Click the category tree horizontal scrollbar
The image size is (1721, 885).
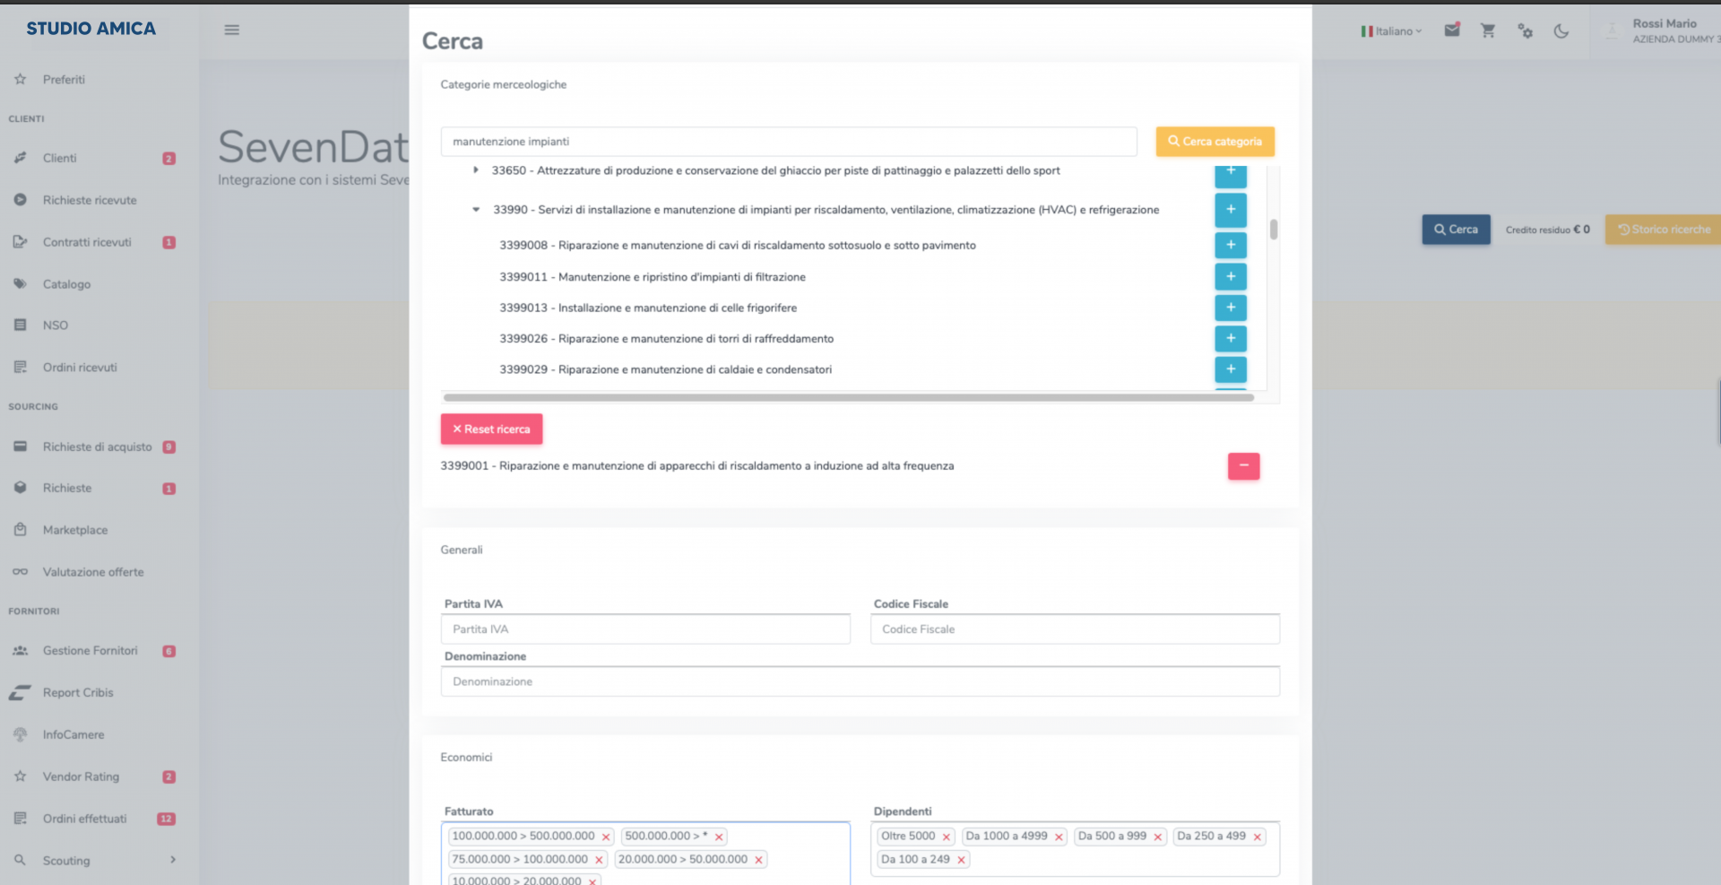(848, 397)
